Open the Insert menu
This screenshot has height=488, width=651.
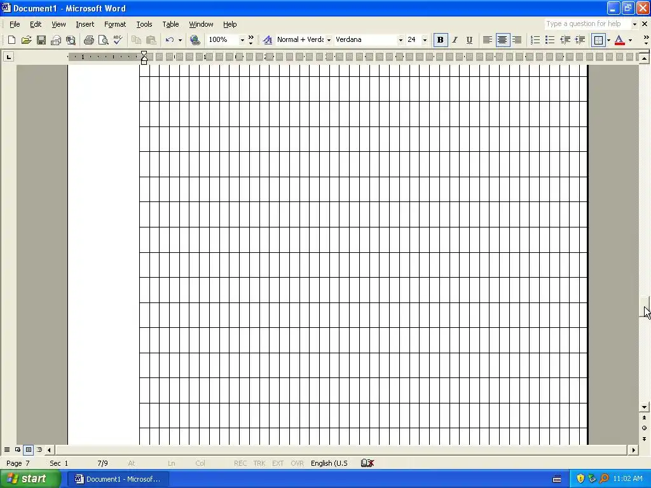point(85,24)
